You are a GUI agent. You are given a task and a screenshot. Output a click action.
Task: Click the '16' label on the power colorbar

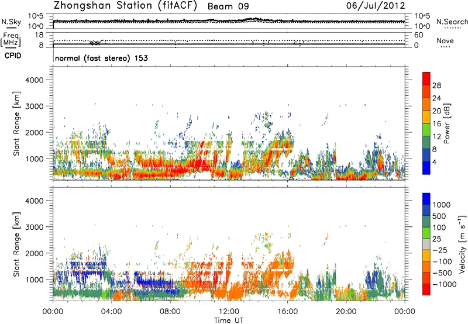pos(436,124)
